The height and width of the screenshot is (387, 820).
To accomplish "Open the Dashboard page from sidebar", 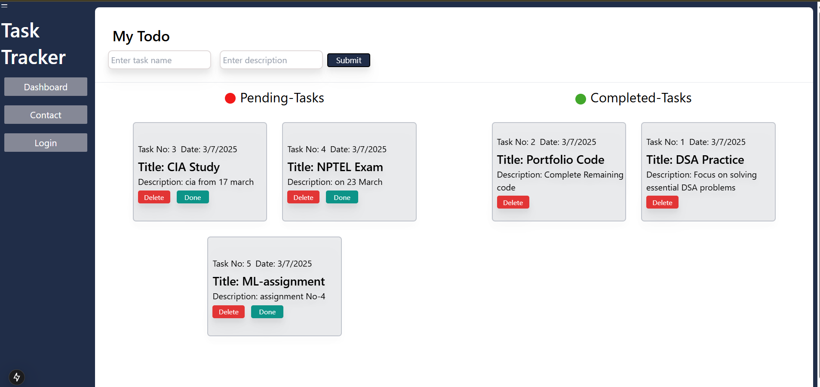I will pyautogui.click(x=46, y=87).
